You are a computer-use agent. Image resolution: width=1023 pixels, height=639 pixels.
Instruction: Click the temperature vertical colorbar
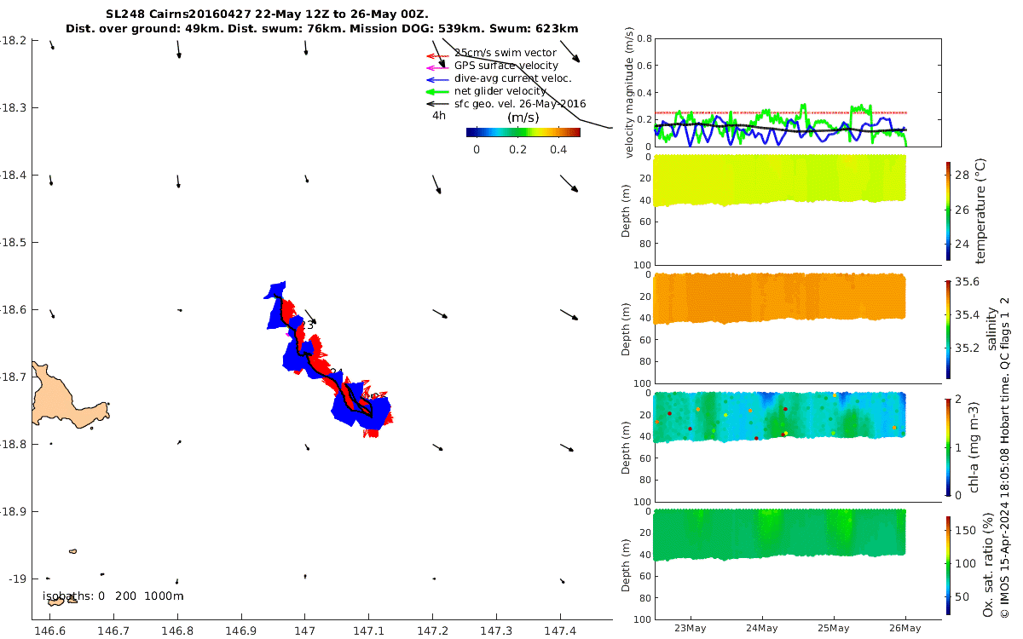pyautogui.click(x=948, y=210)
